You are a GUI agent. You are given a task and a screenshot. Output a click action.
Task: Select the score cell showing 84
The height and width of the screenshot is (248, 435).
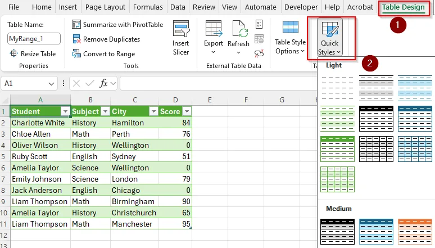(175, 123)
